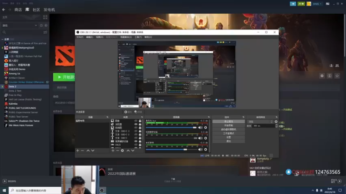Click 启动虚拟摄像机 virtual camera button

[228, 129]
